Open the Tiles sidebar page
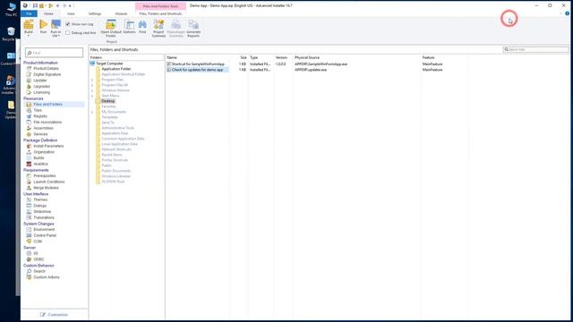The image size is (573, 322). (x=38, y=110)
